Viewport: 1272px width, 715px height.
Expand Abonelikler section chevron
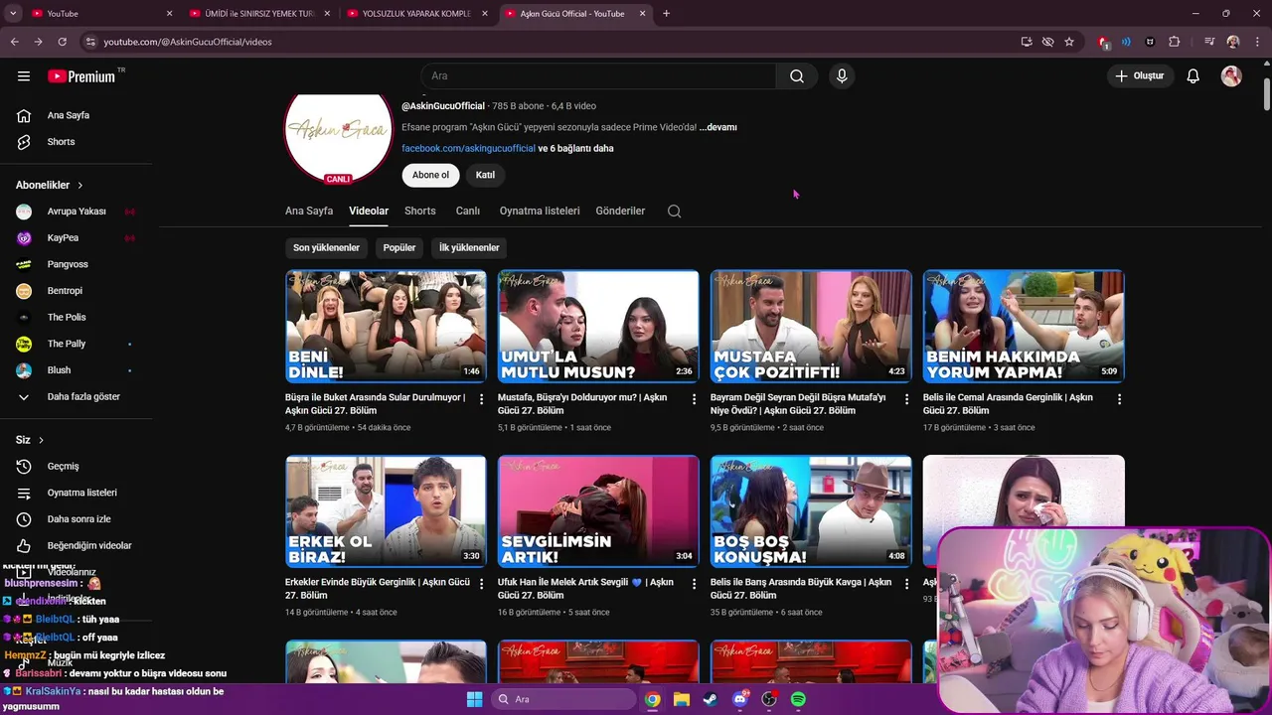pos(80,185)
